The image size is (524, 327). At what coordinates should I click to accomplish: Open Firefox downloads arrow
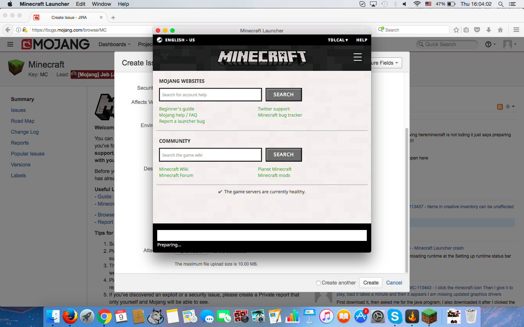489,30
